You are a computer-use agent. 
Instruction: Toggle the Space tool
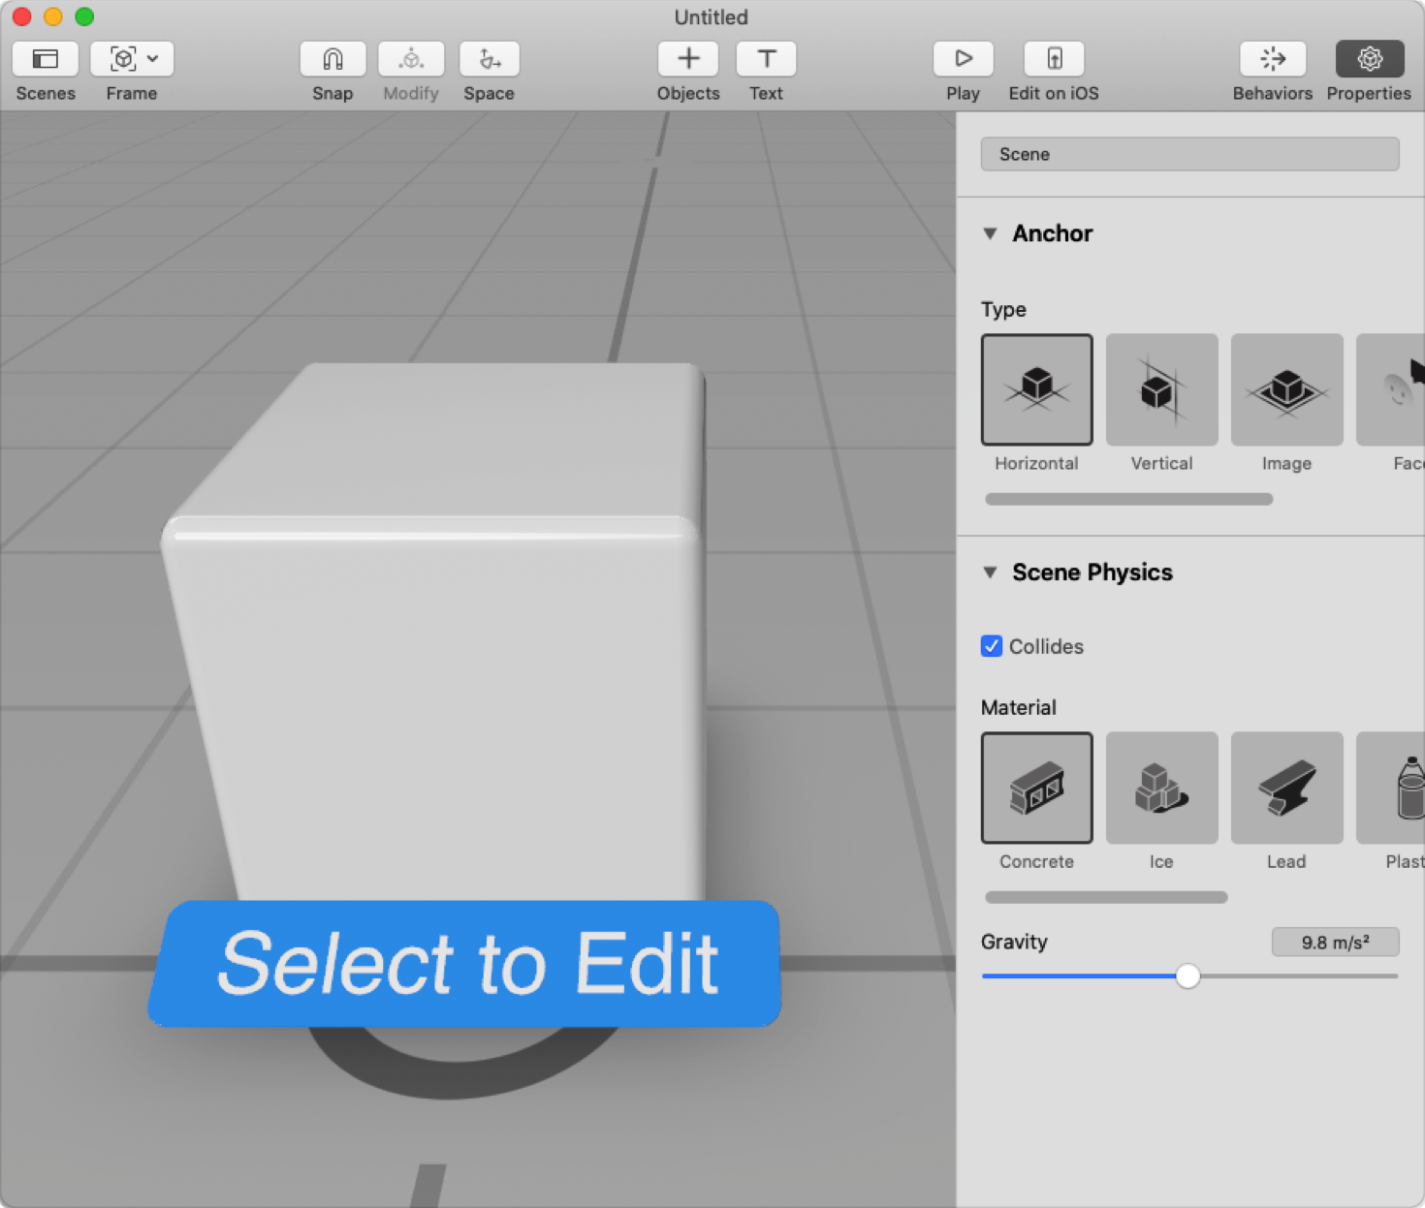pyautogui.click(x=489, y=58)
